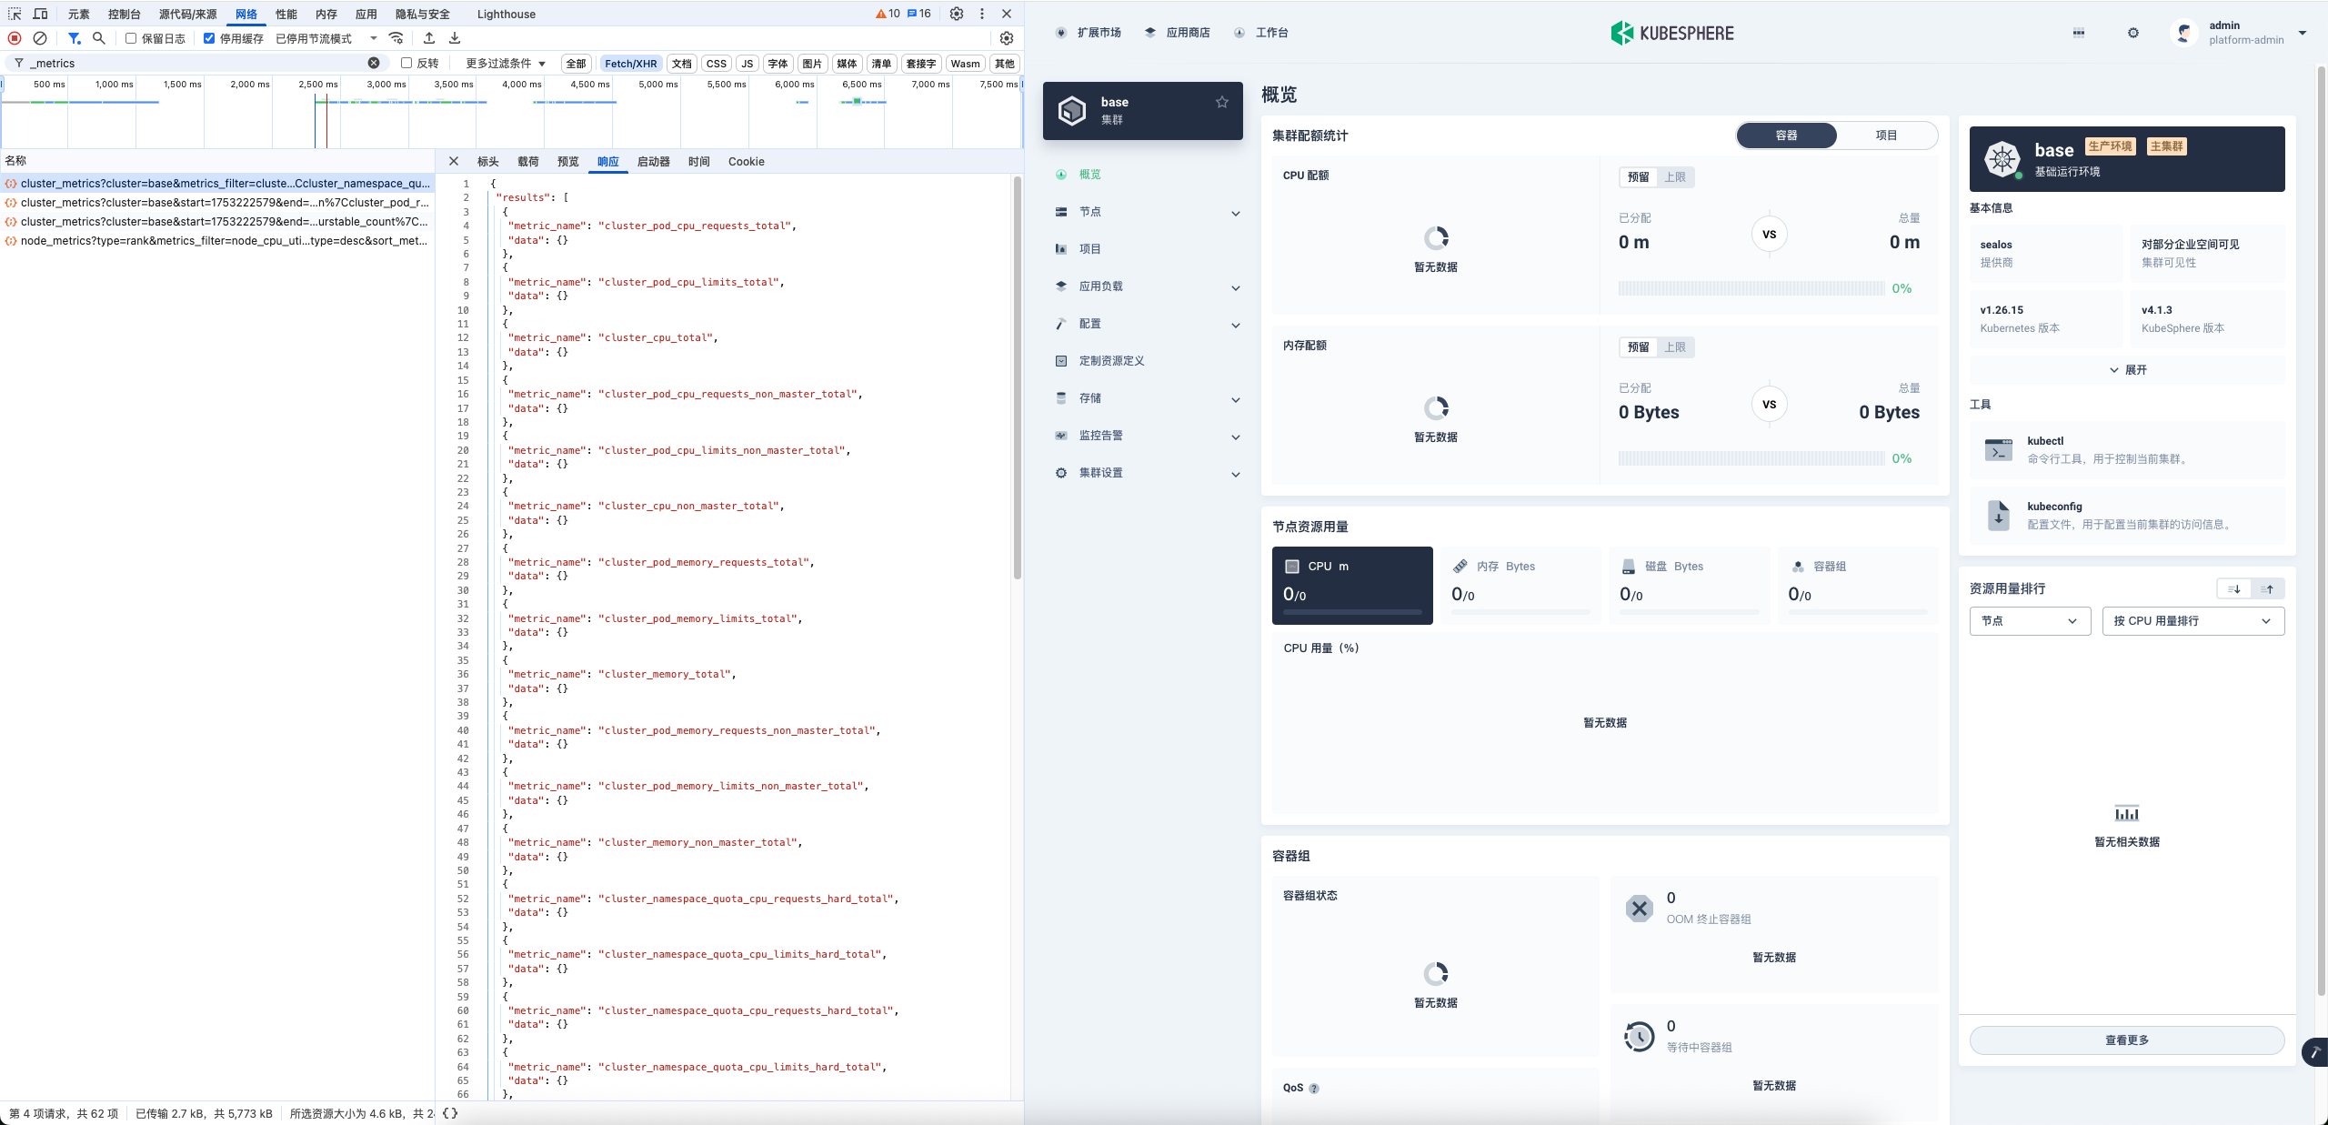Enable the preserve log checkbox

pyautogui.click(x=131, y=38)
